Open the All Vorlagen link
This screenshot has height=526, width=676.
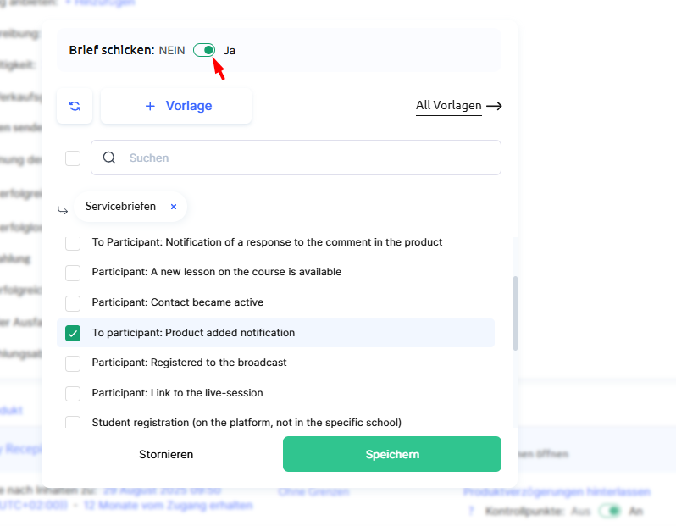(448, 106)
